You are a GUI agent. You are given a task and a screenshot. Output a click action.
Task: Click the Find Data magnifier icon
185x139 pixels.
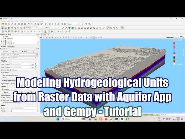coord(86,24)
